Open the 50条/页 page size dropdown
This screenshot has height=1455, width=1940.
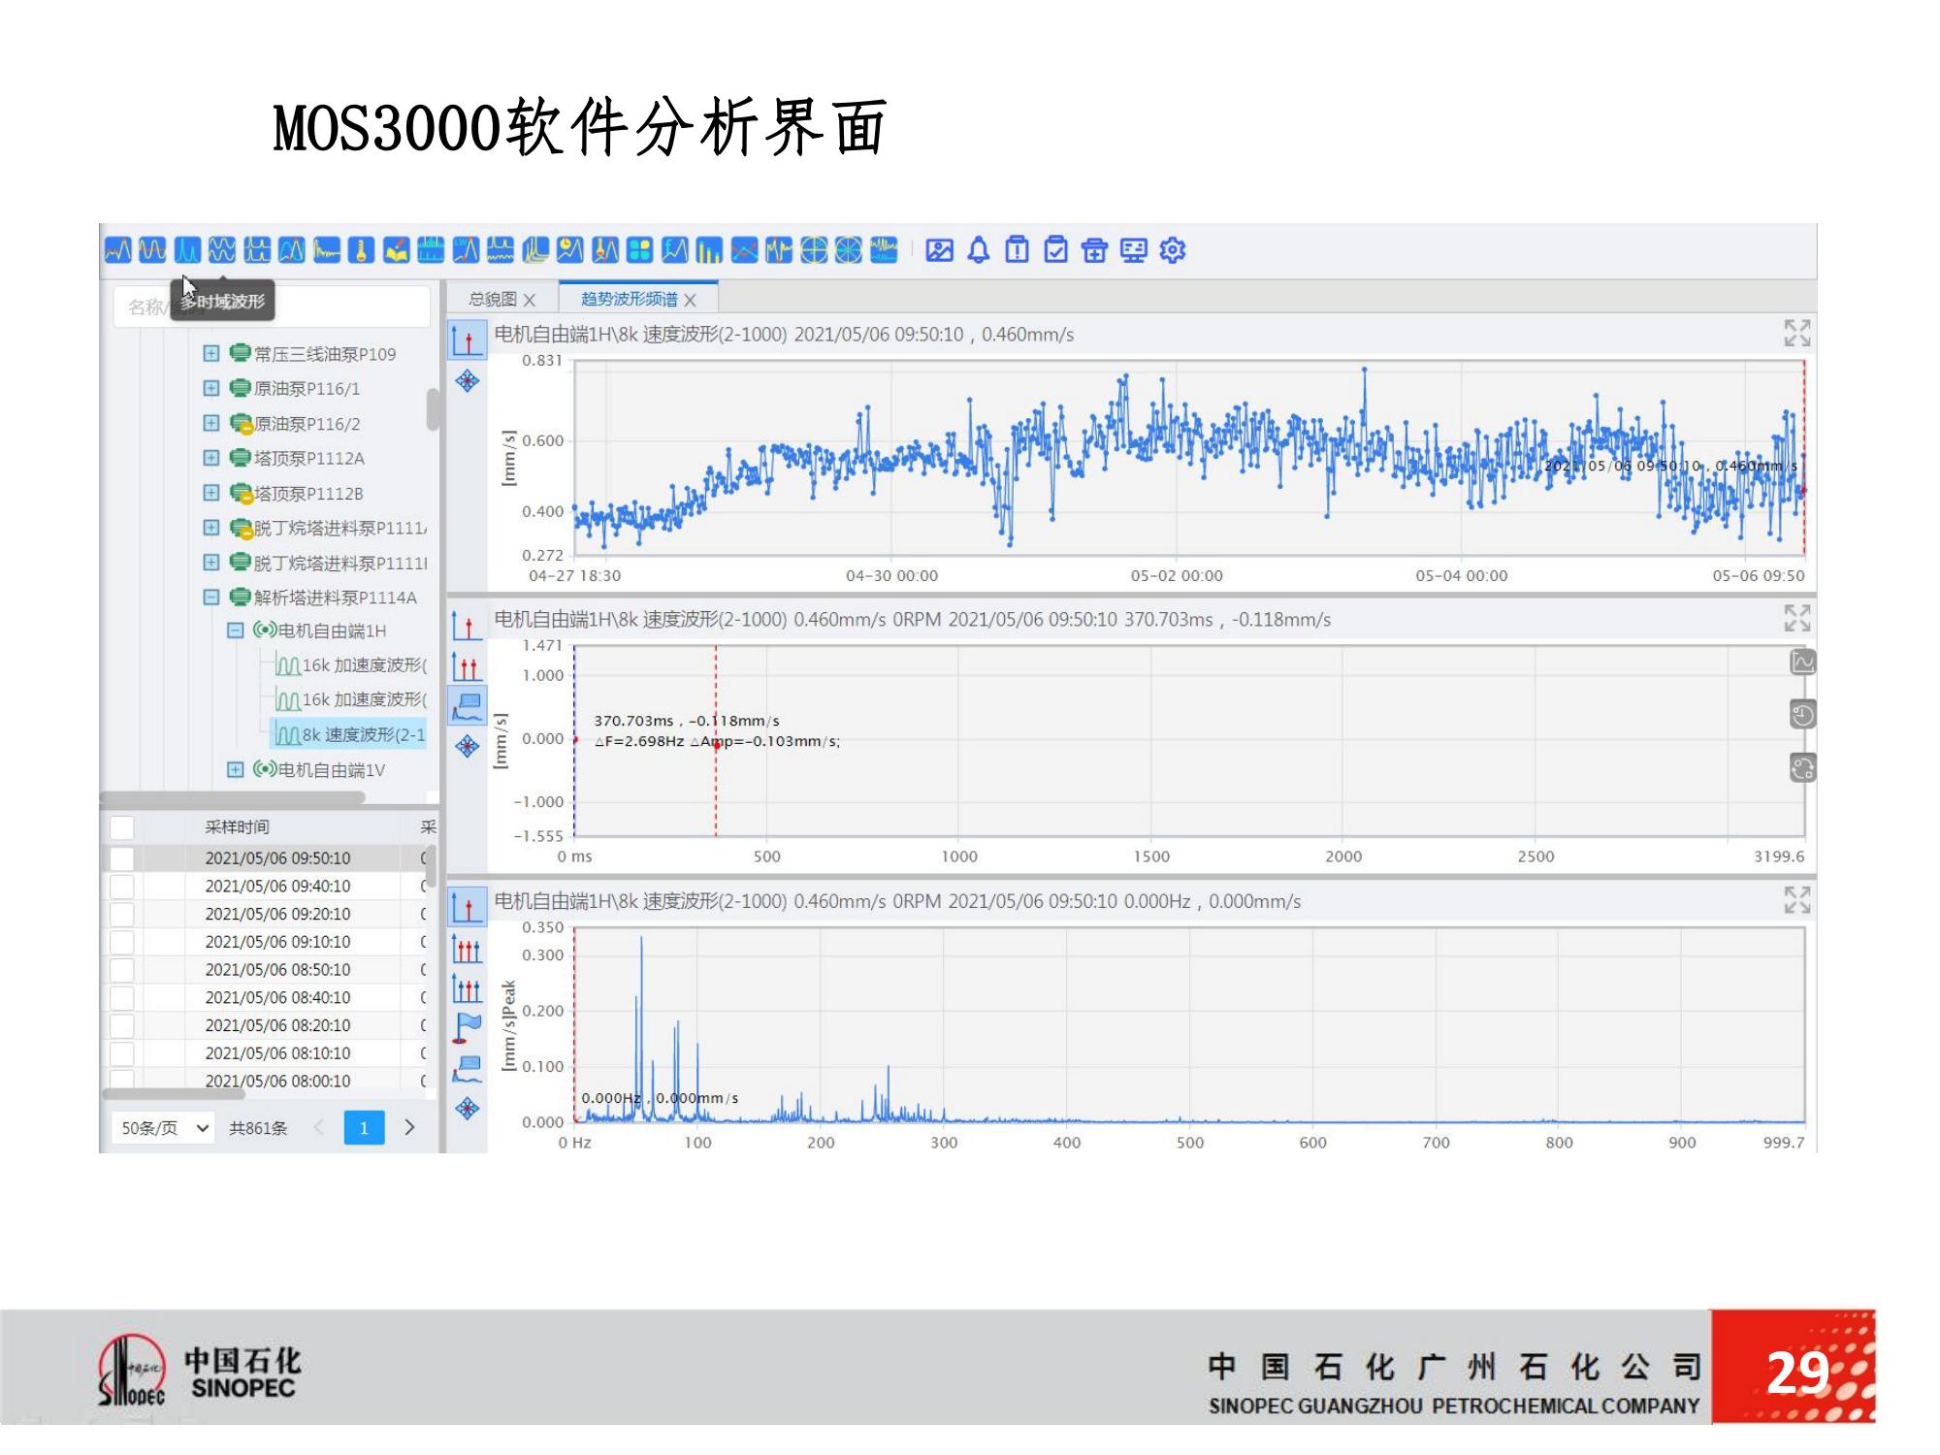(162, 1128)
